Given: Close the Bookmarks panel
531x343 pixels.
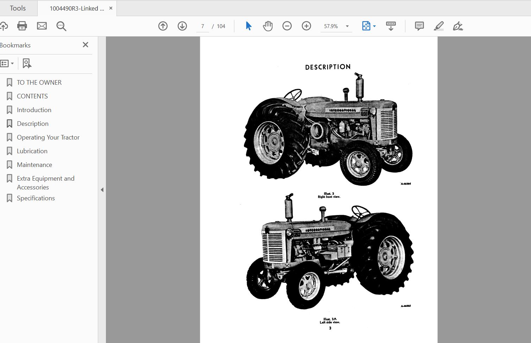Looking at the screenshot, I should pos(86,45).
